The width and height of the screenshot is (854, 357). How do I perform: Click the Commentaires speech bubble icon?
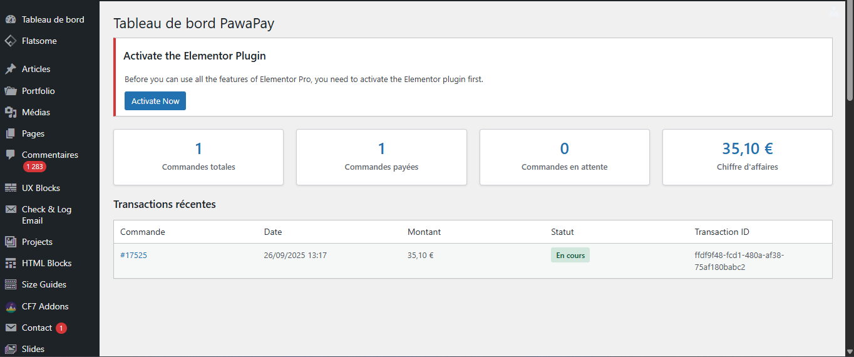[x=10, y=155]
